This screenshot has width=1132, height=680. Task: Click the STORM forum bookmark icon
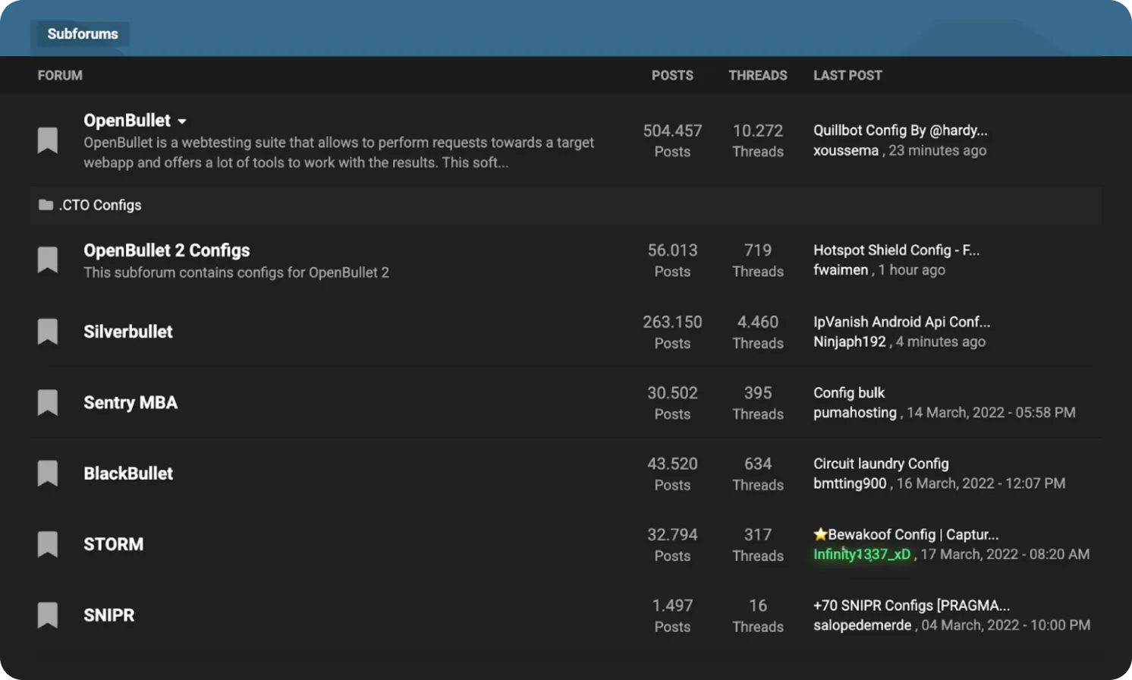(48, 544)
